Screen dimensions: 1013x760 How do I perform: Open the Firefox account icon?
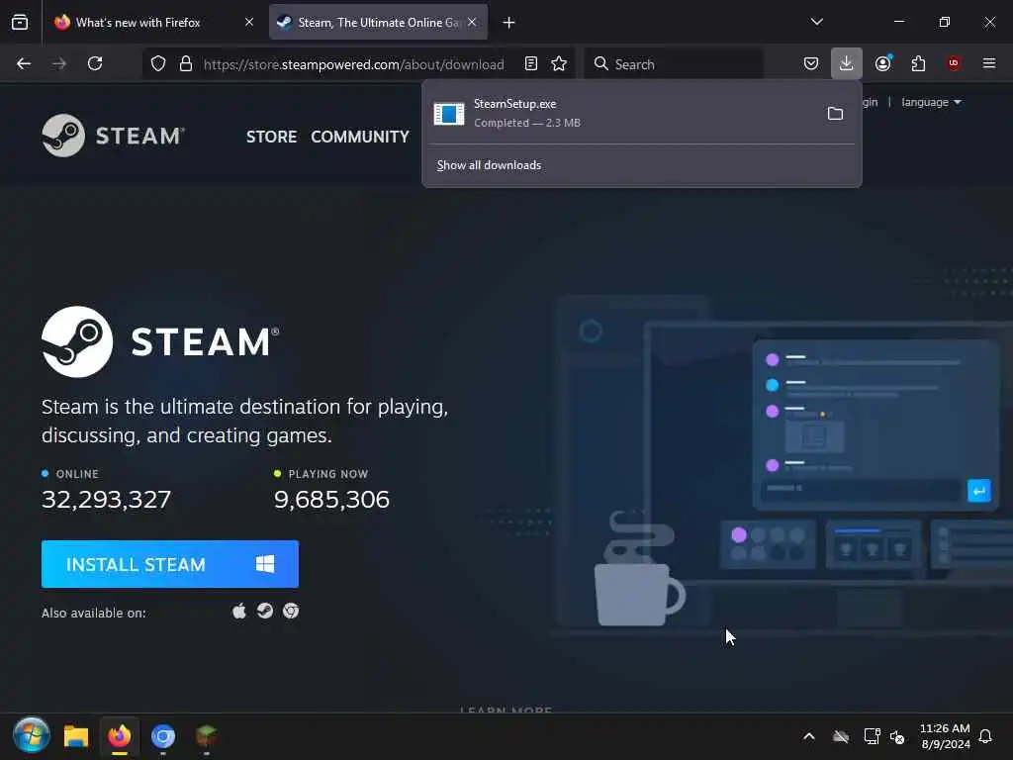pos(883,63)
